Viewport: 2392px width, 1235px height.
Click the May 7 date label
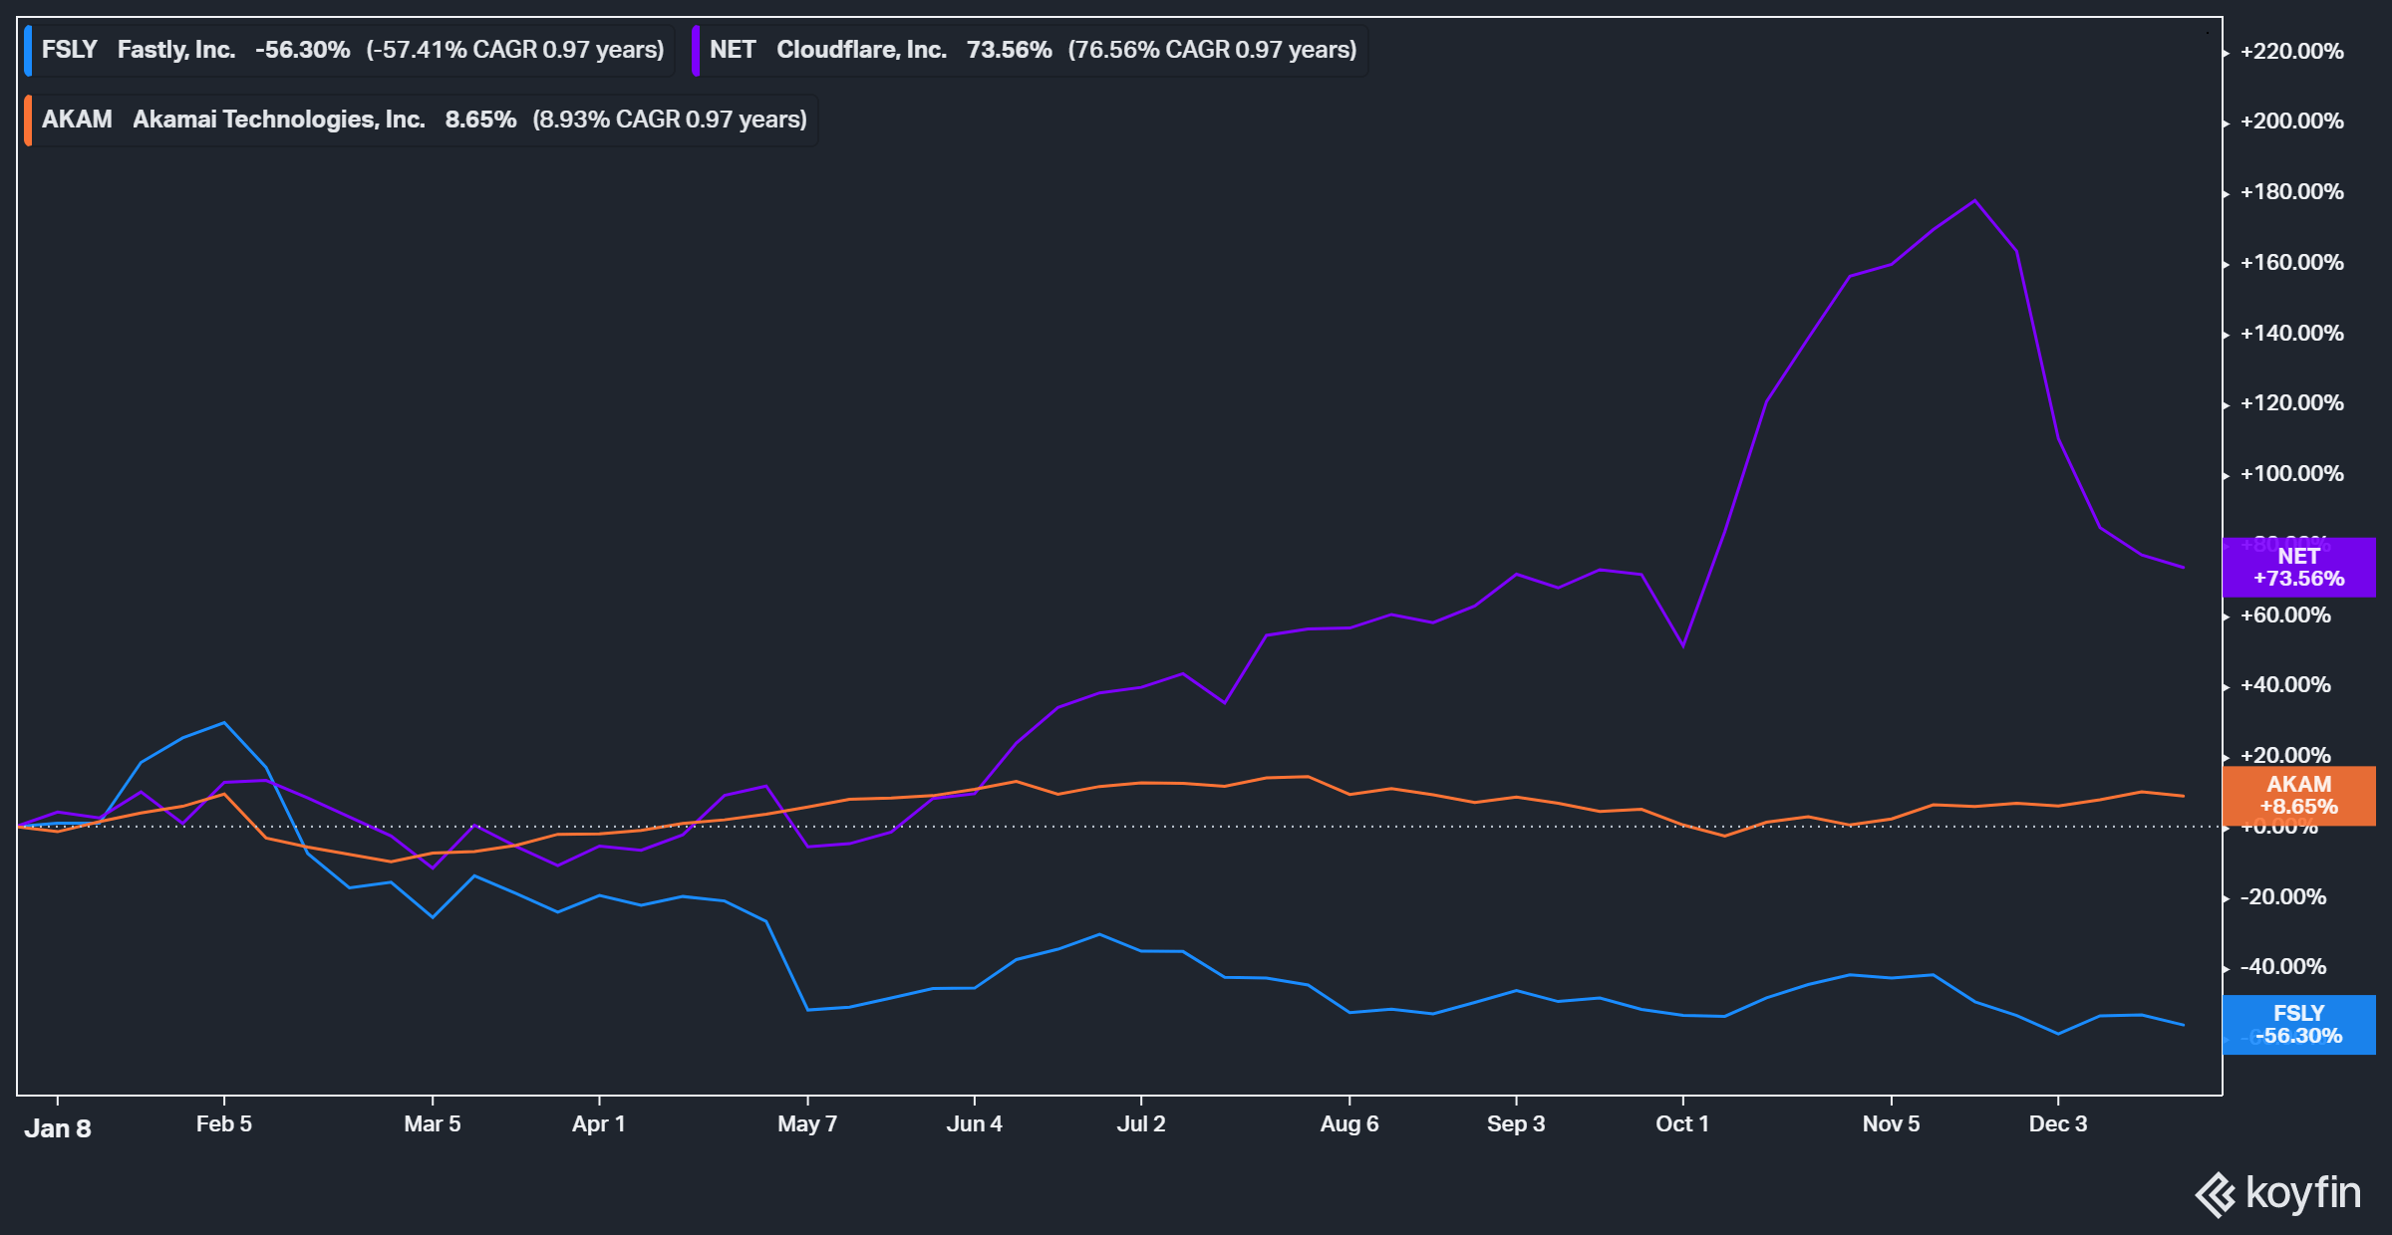click(807, 1123)
